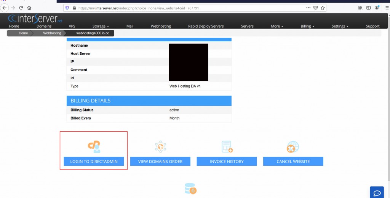Expand the Storage dropdown menu
This screenshot has height=198, width=390.
pyautogui.click(x=101, y=26)
